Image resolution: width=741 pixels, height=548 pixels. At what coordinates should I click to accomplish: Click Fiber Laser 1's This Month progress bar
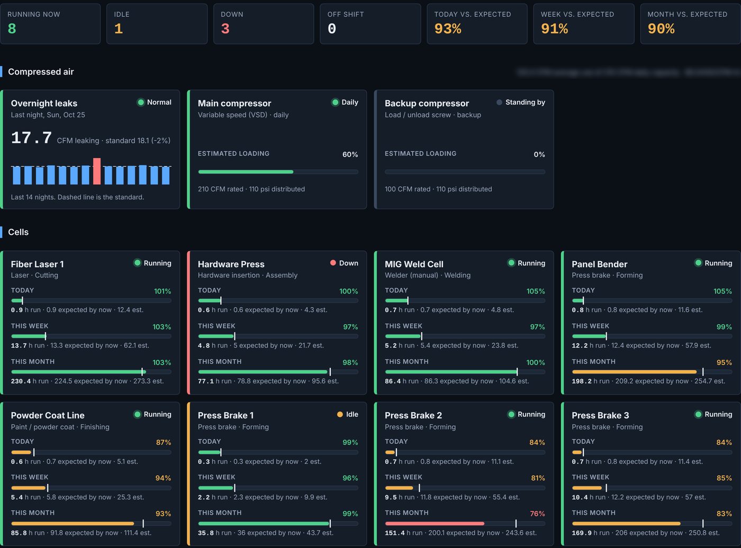point(91,372)
